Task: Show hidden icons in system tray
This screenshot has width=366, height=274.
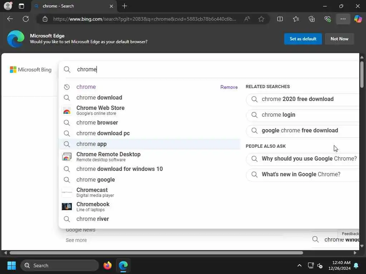Action: [299, 265]
